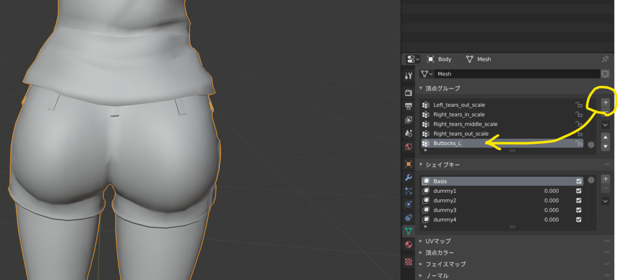Toggle the pin icon in properties header

point(605,59)
